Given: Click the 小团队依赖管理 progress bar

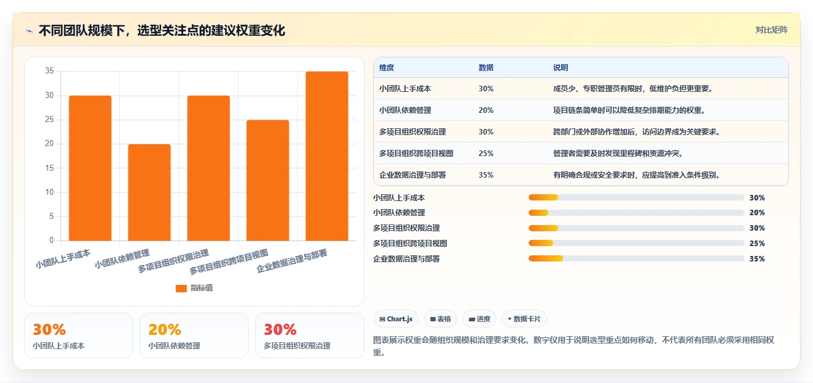Looking at the screenshot, I should [x=636, y=213].
